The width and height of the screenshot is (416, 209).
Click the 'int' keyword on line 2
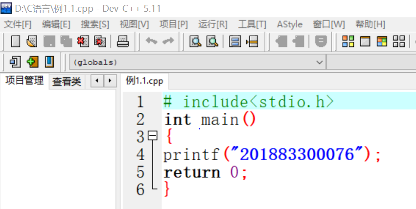(x=178, y=120)
